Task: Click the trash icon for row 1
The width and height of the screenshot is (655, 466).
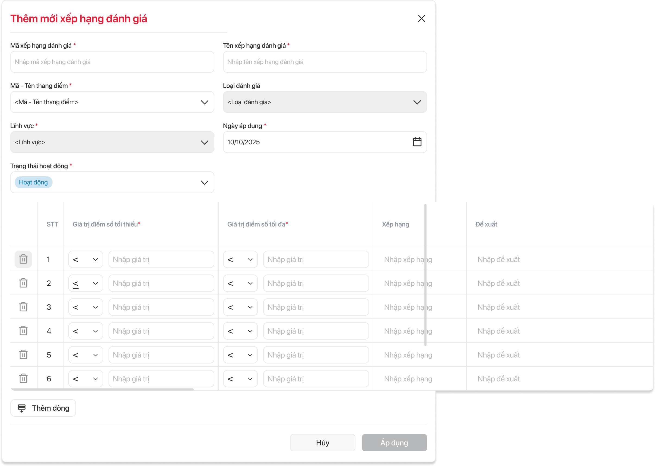Action: 23,259
